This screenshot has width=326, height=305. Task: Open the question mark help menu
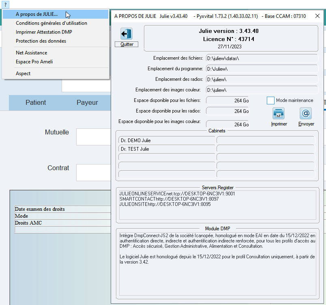[x=5, y=4]
